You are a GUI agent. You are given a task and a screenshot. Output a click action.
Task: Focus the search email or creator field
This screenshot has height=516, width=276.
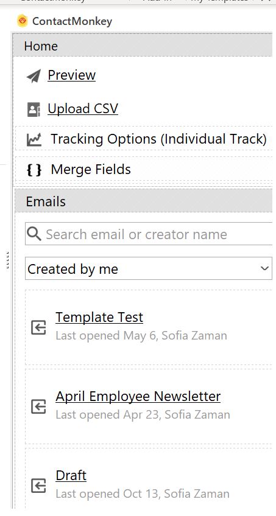(x=149, y=234)
